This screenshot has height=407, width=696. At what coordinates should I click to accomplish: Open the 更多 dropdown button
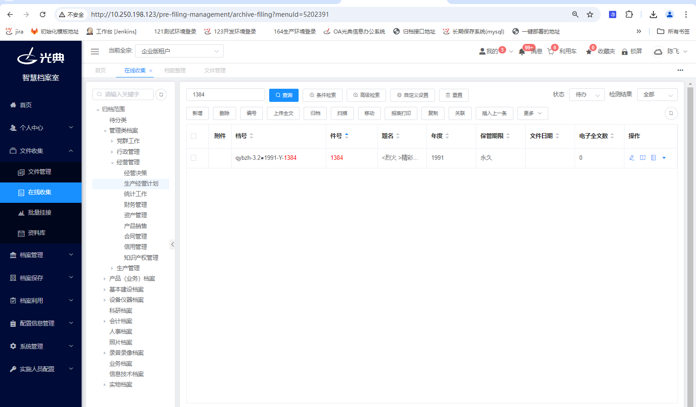click(x=533, y=113)
